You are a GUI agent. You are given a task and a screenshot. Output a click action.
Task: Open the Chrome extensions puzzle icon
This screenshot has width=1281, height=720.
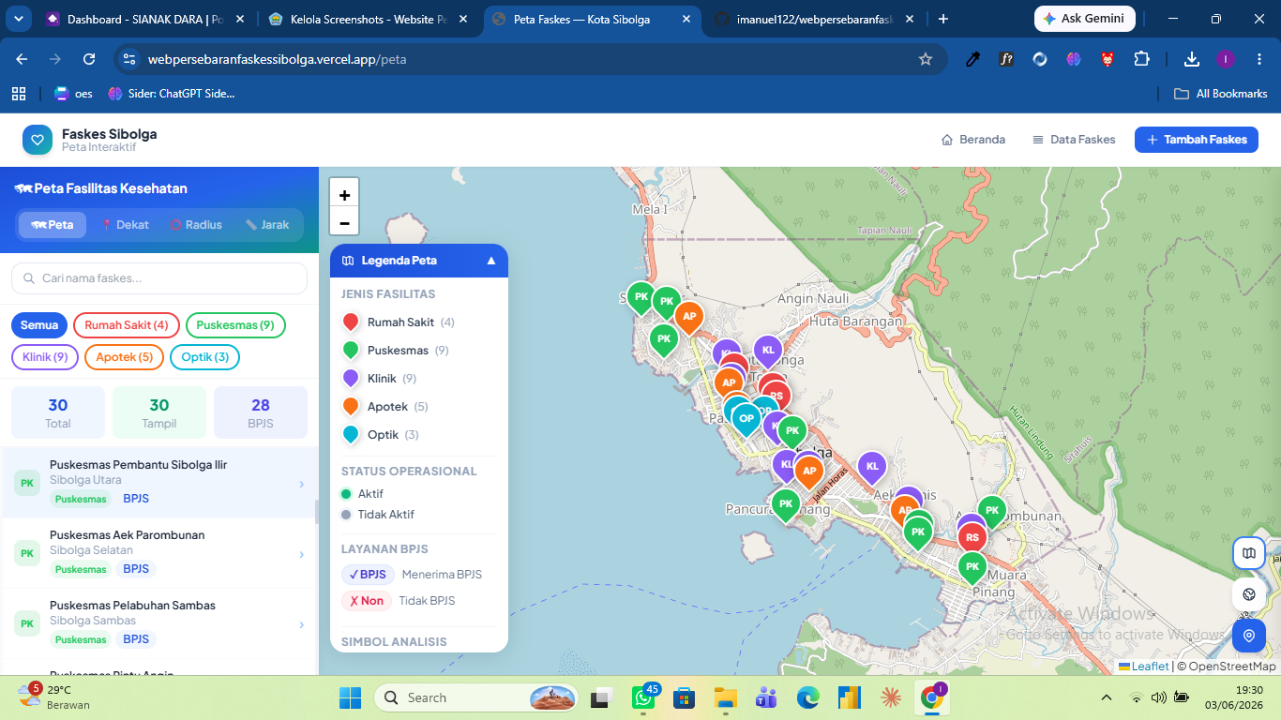(x=1141, y=59)
